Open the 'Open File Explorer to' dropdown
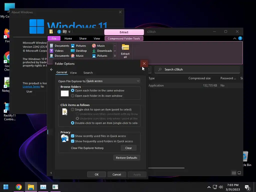 [x=113, y=81]
